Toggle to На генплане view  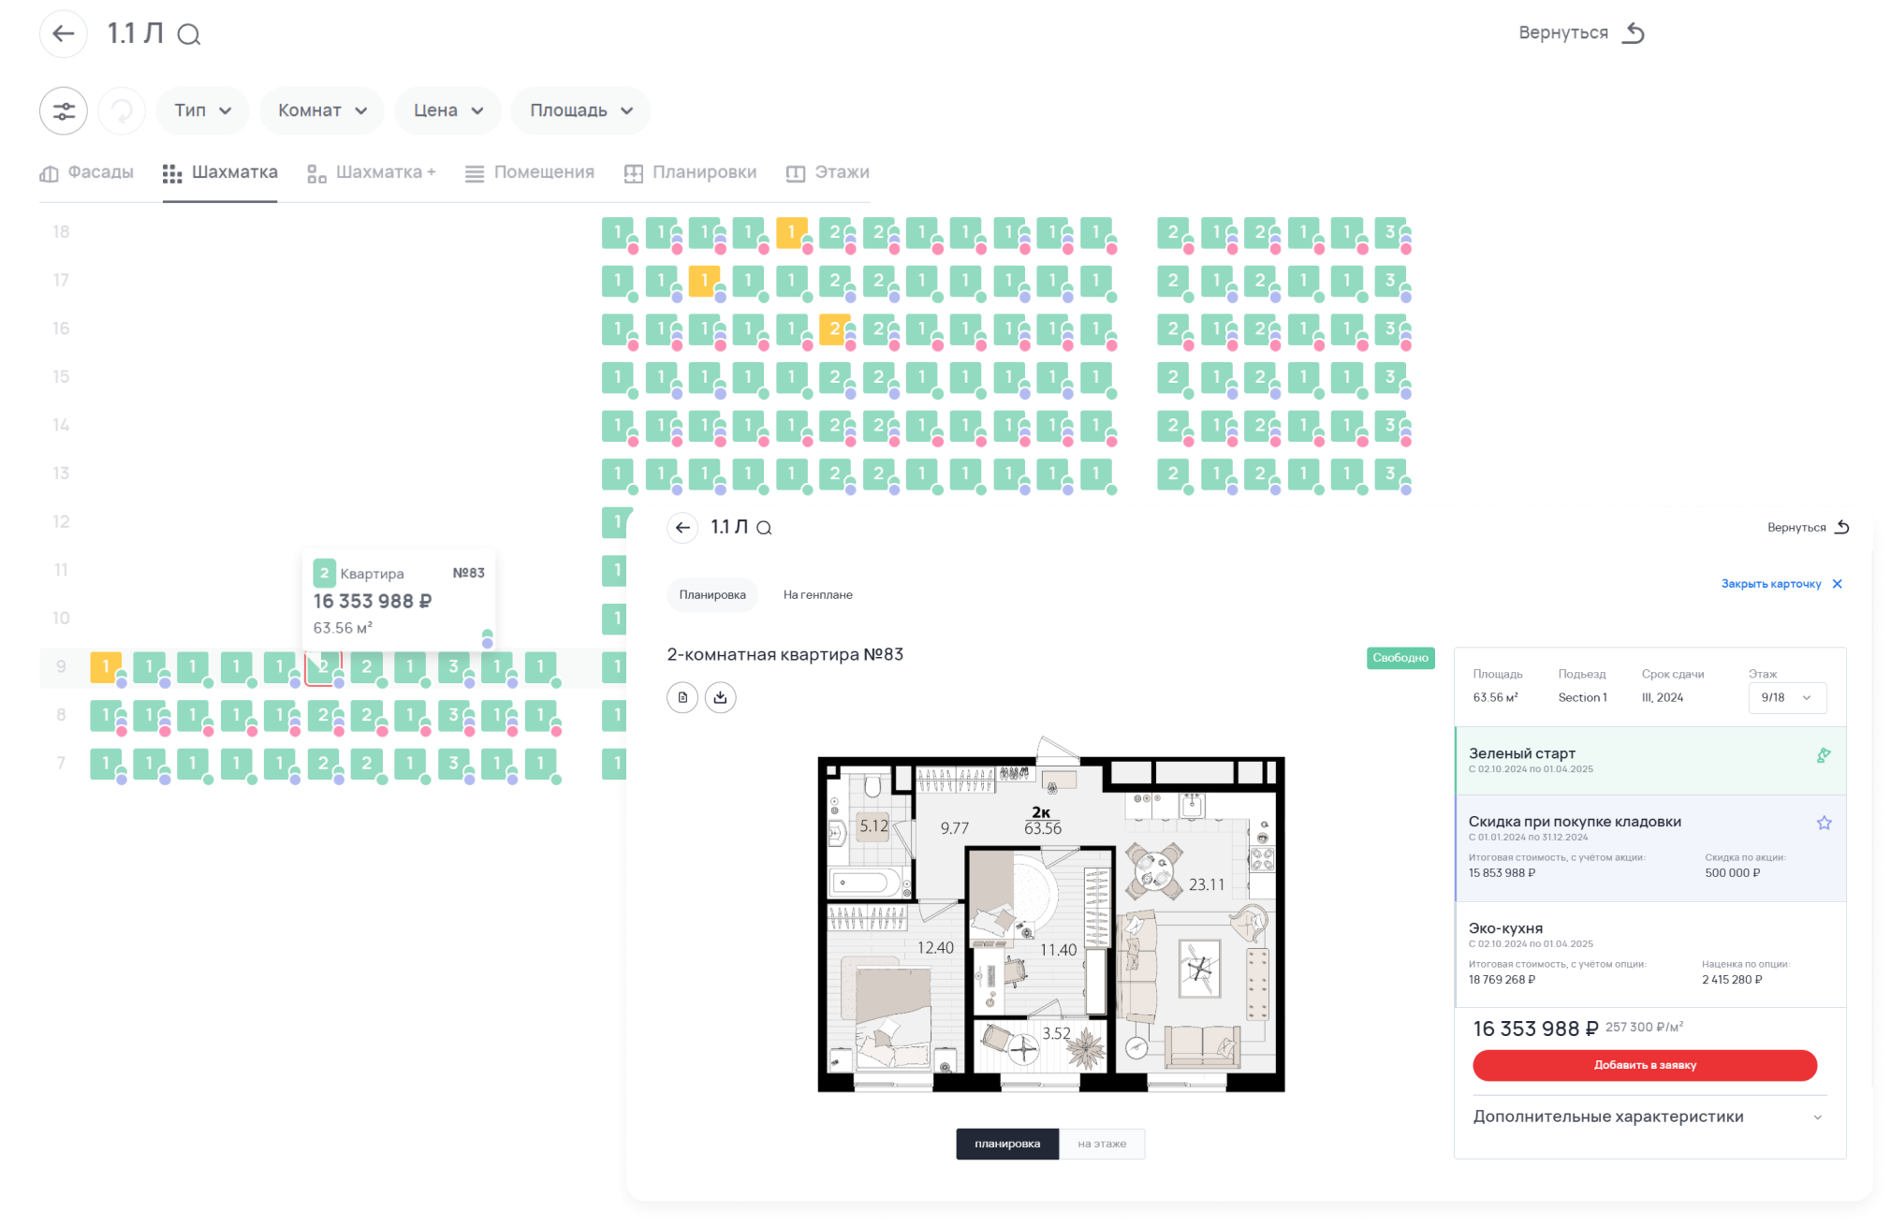tap(817, 595)
